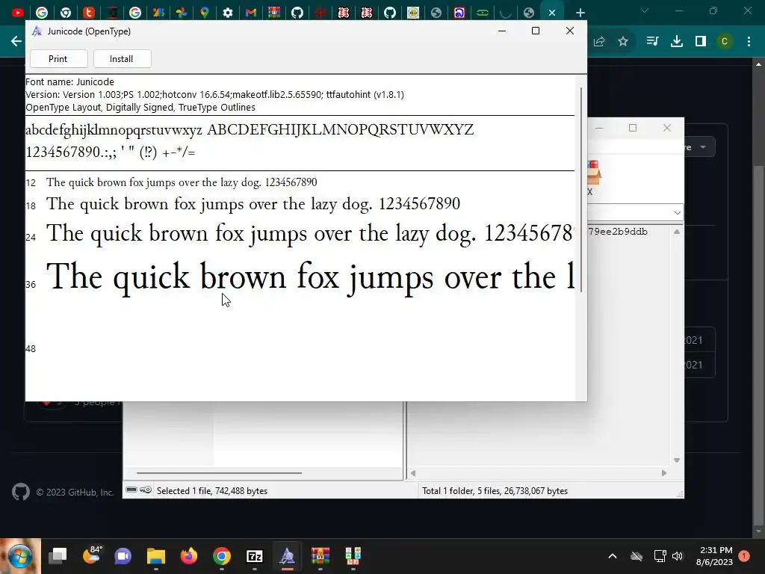Screen dimensions: 765x574
Task: Open WinRAR from the taskbar
Action: (320, 556)
